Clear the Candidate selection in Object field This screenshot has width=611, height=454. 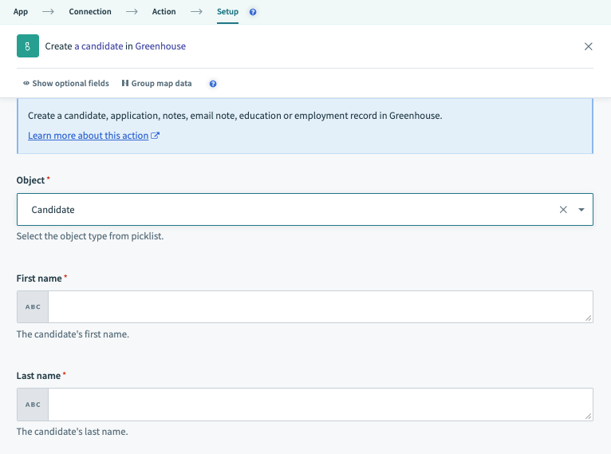[x=563, y=210]
